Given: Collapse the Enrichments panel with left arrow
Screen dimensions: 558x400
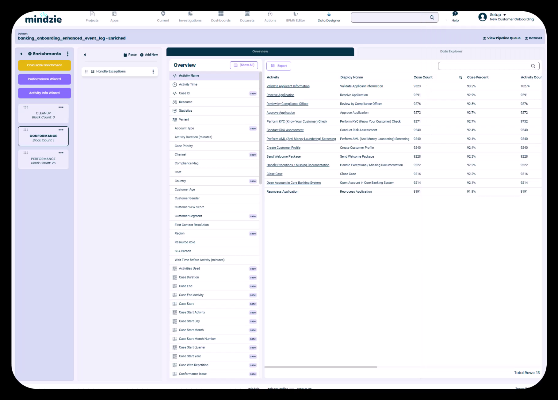Looking at the screenshot, I should click(21, 54).
